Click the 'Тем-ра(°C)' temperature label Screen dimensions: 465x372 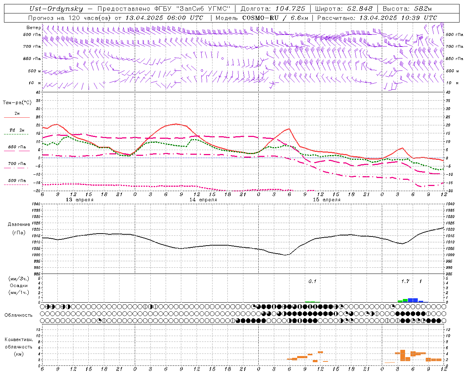(x=17, y=103)
